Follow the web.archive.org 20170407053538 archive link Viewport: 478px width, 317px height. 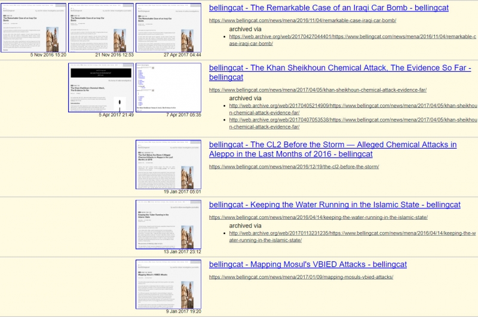point(353,123)
